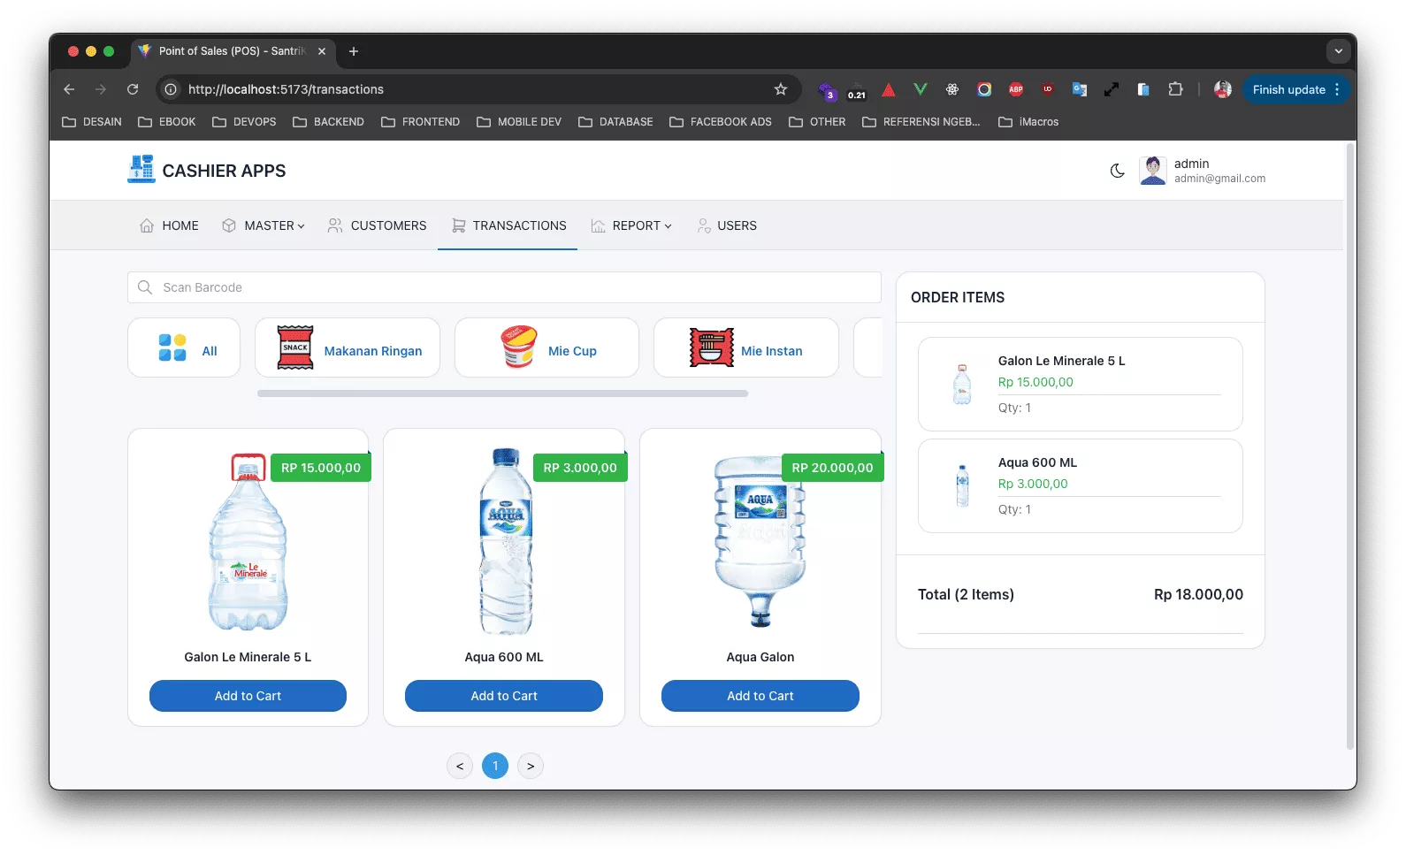Reload the page
This screenshot has height=855, width=1406.
click(x=133, y=89)
